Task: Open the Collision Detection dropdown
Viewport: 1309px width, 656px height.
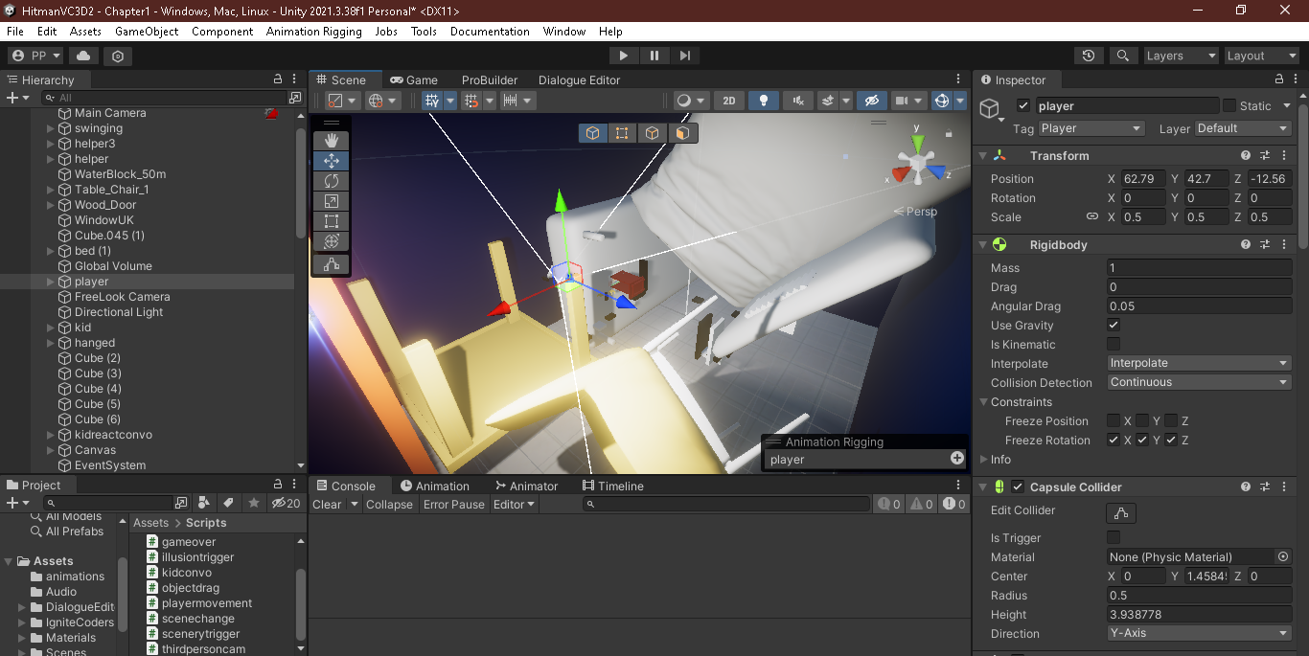Action: [x=1199, y=382]
